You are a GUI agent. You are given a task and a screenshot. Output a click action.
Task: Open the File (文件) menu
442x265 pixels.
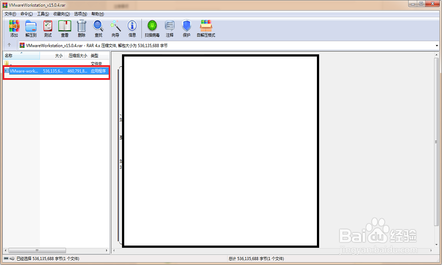(x=10, y=14)
